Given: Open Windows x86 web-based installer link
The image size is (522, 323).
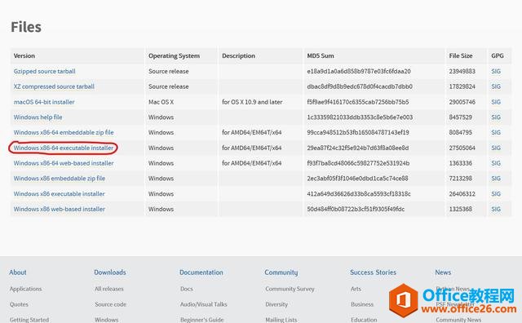Looking at the screenshot, I should tap(60, 209).
